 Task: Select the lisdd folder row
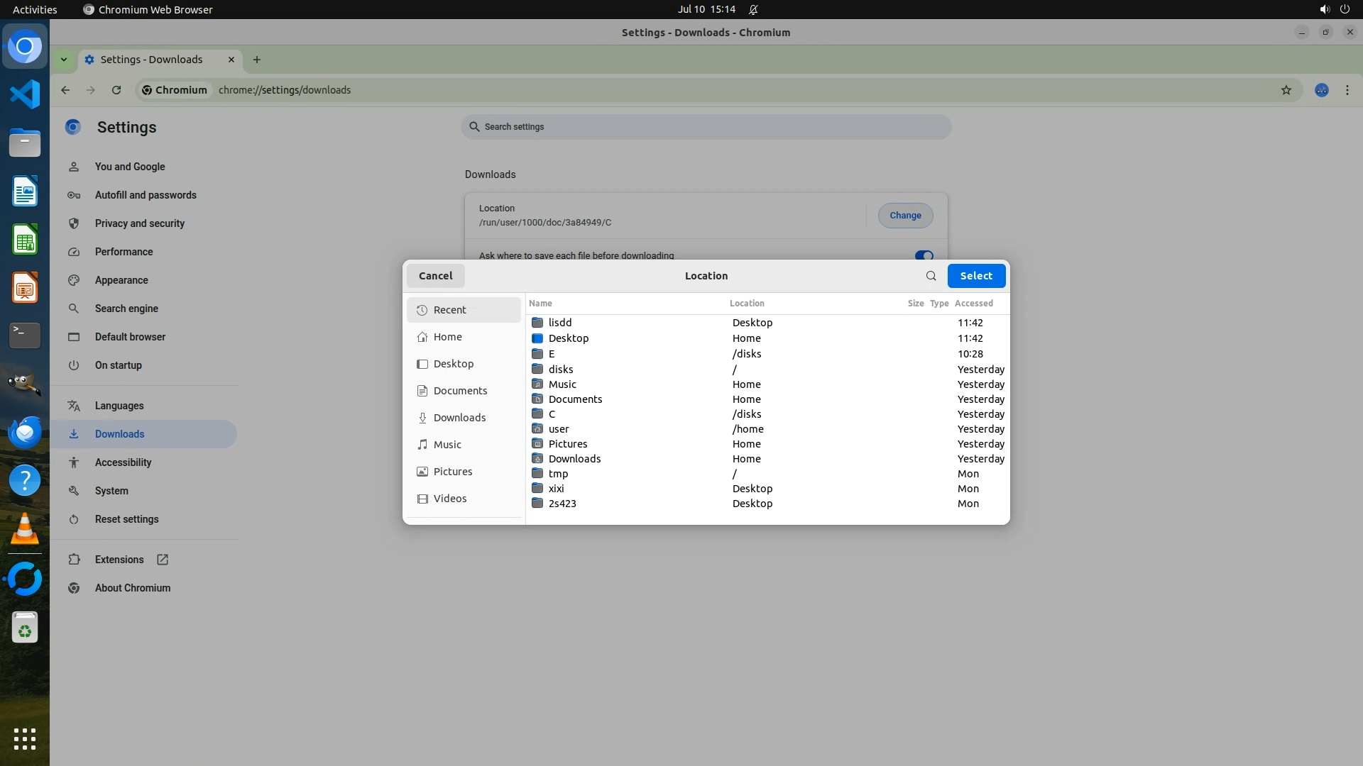click(x=559, y=323)
